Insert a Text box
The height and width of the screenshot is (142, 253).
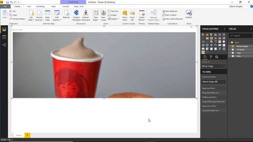113,11
